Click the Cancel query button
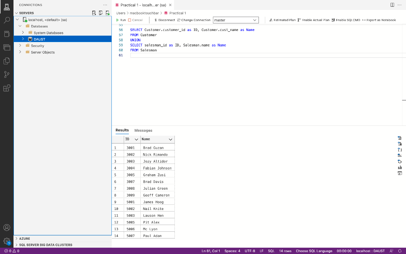Viewport: 406px width, 254px height. pyautogui.click(x=135, y=20)
